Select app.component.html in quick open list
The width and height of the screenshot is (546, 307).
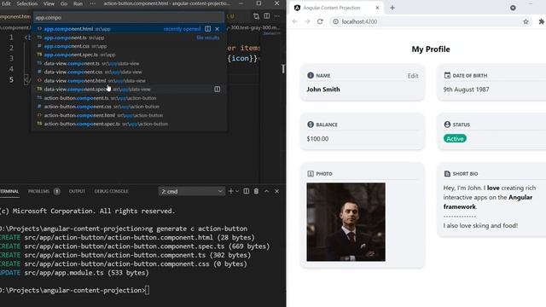[129, 29]
